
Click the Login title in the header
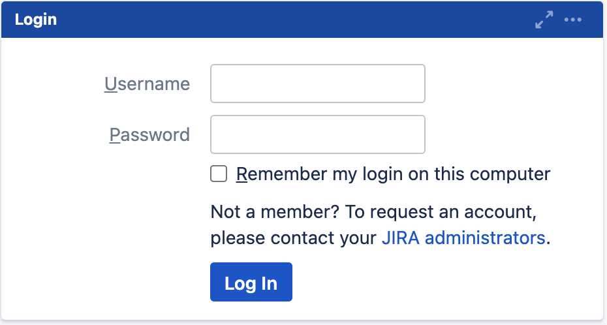tap(35, 20)
